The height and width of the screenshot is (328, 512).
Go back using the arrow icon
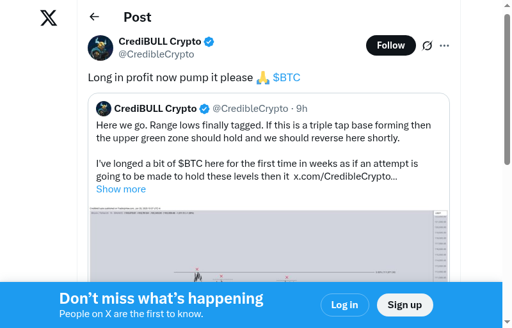click(95, 17)
